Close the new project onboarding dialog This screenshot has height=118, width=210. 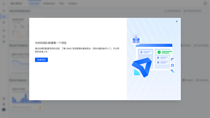(177, 22)
